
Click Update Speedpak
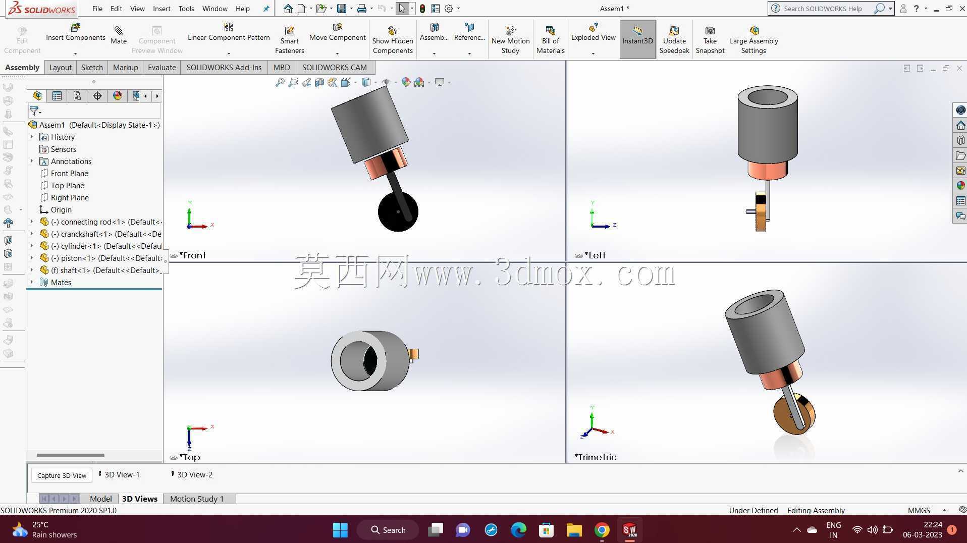674,39
